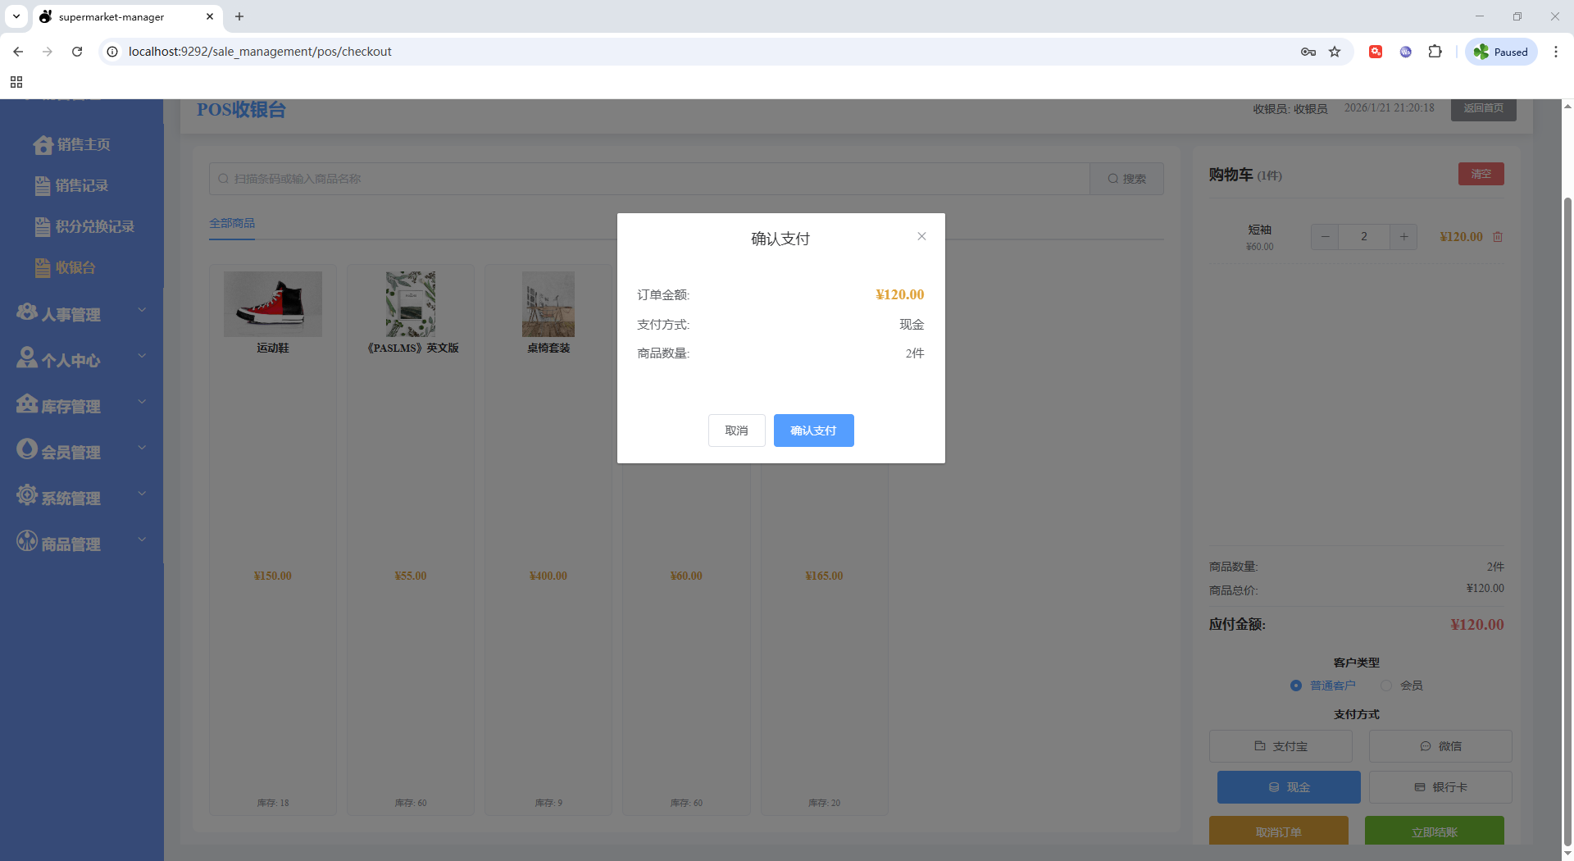Expand the 人事管理 sidebar menu
This screenshot has height=861, width=1574.
click(81, 314)
